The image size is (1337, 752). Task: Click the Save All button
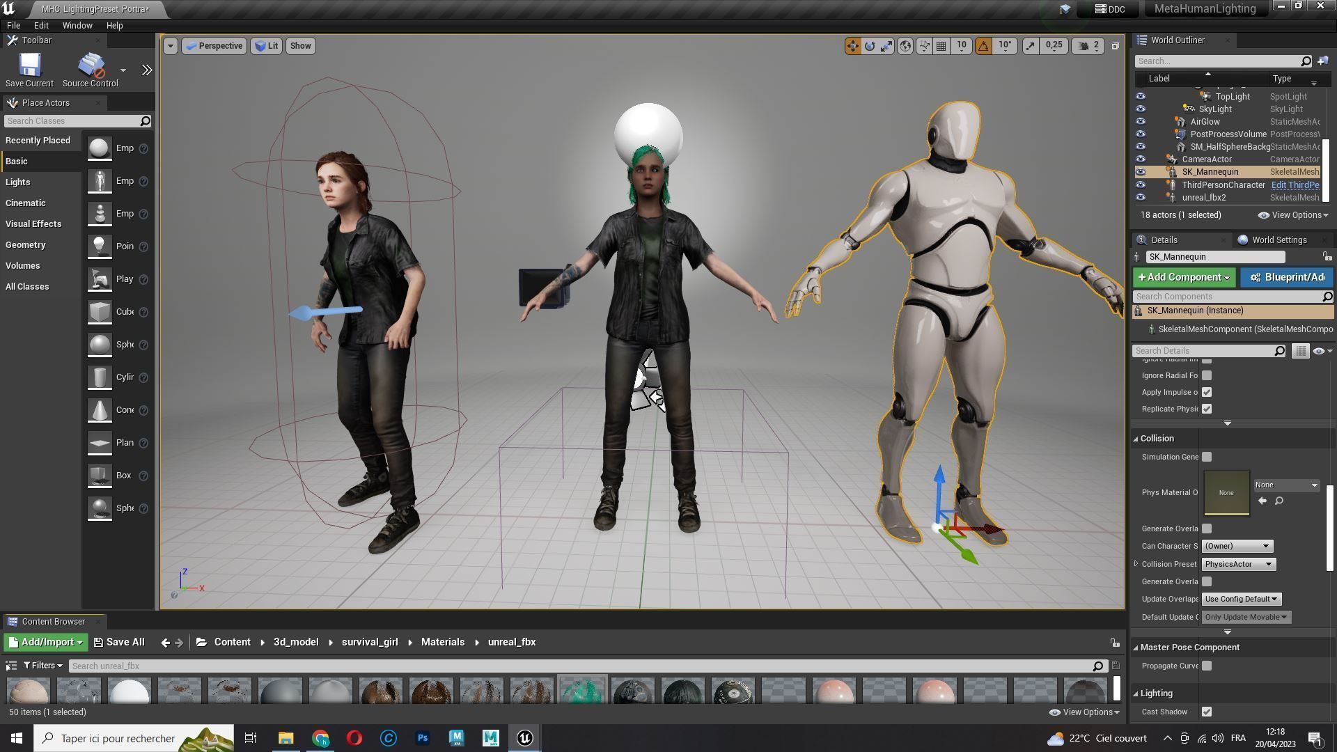point(119,642)
